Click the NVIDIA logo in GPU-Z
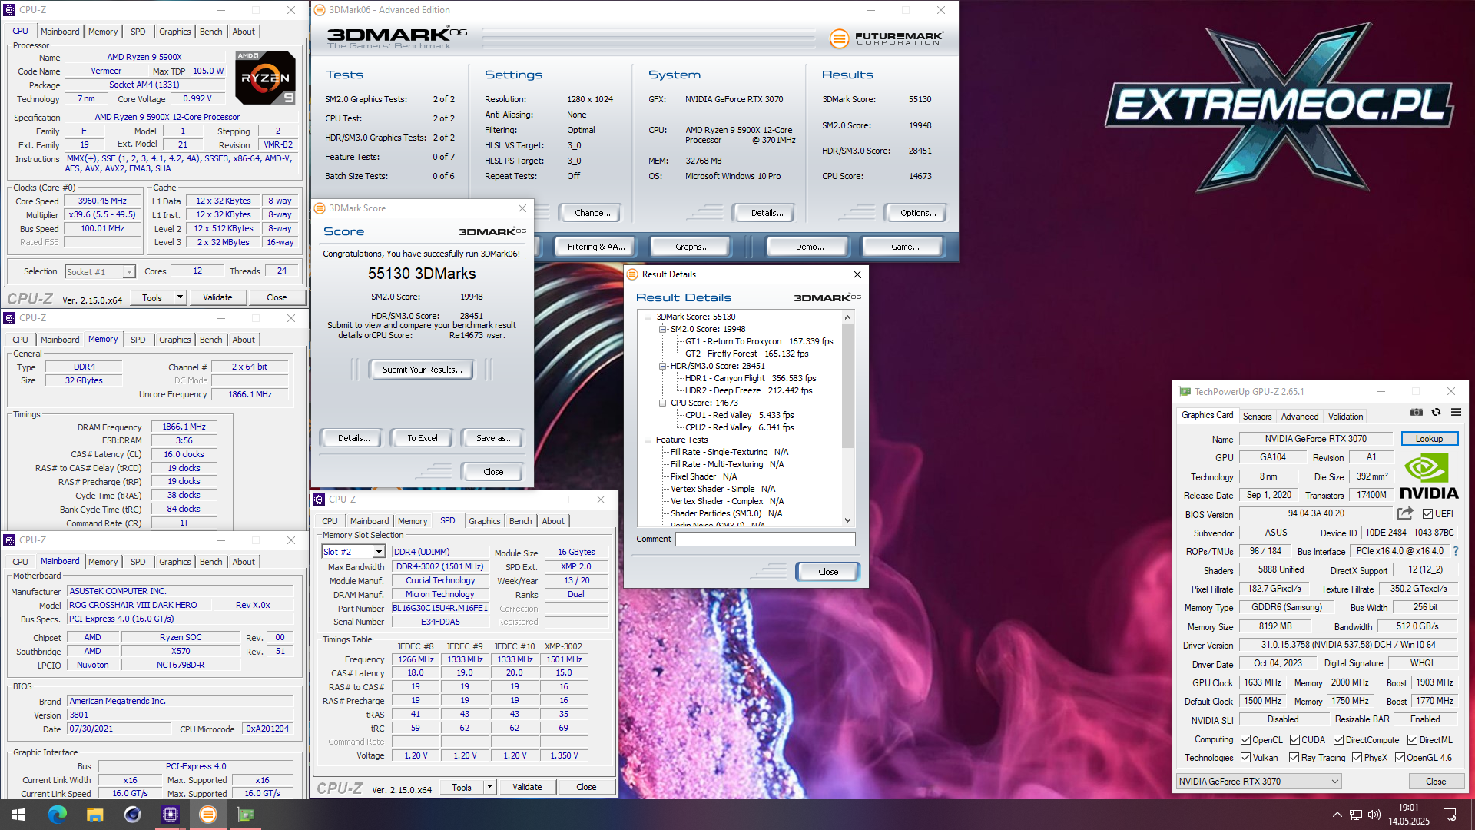The image size is (1475, 830). pos(1428,476)
